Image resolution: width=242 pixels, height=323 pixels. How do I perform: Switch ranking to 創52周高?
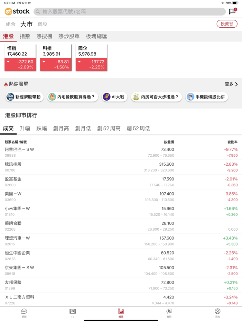click(109, 128)
